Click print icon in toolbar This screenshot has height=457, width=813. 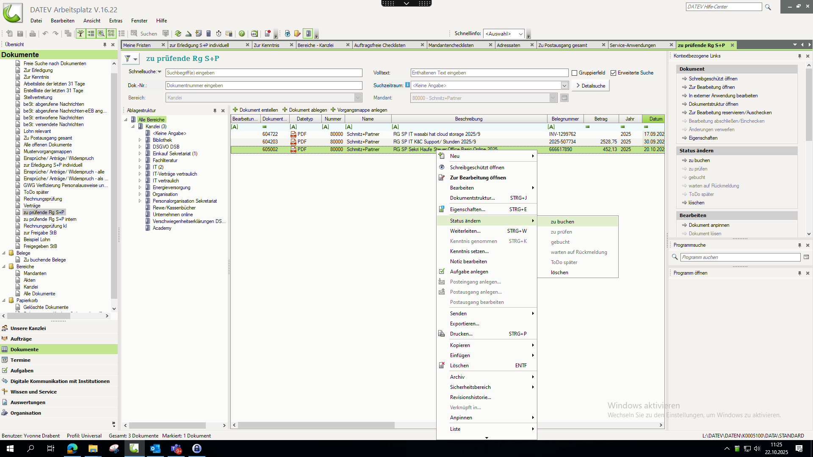pos(33,33)
